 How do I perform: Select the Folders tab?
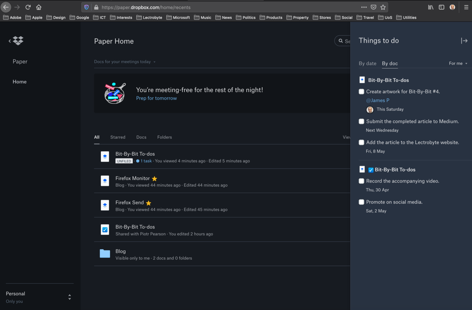pyautogui.click(x=165, y=137)
